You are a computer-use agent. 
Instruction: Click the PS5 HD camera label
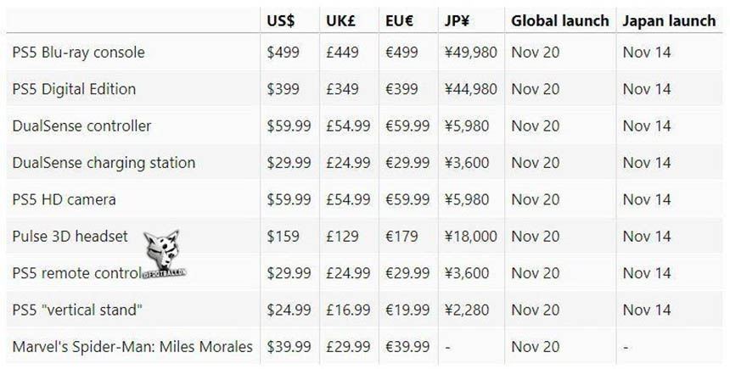(64, 199)
